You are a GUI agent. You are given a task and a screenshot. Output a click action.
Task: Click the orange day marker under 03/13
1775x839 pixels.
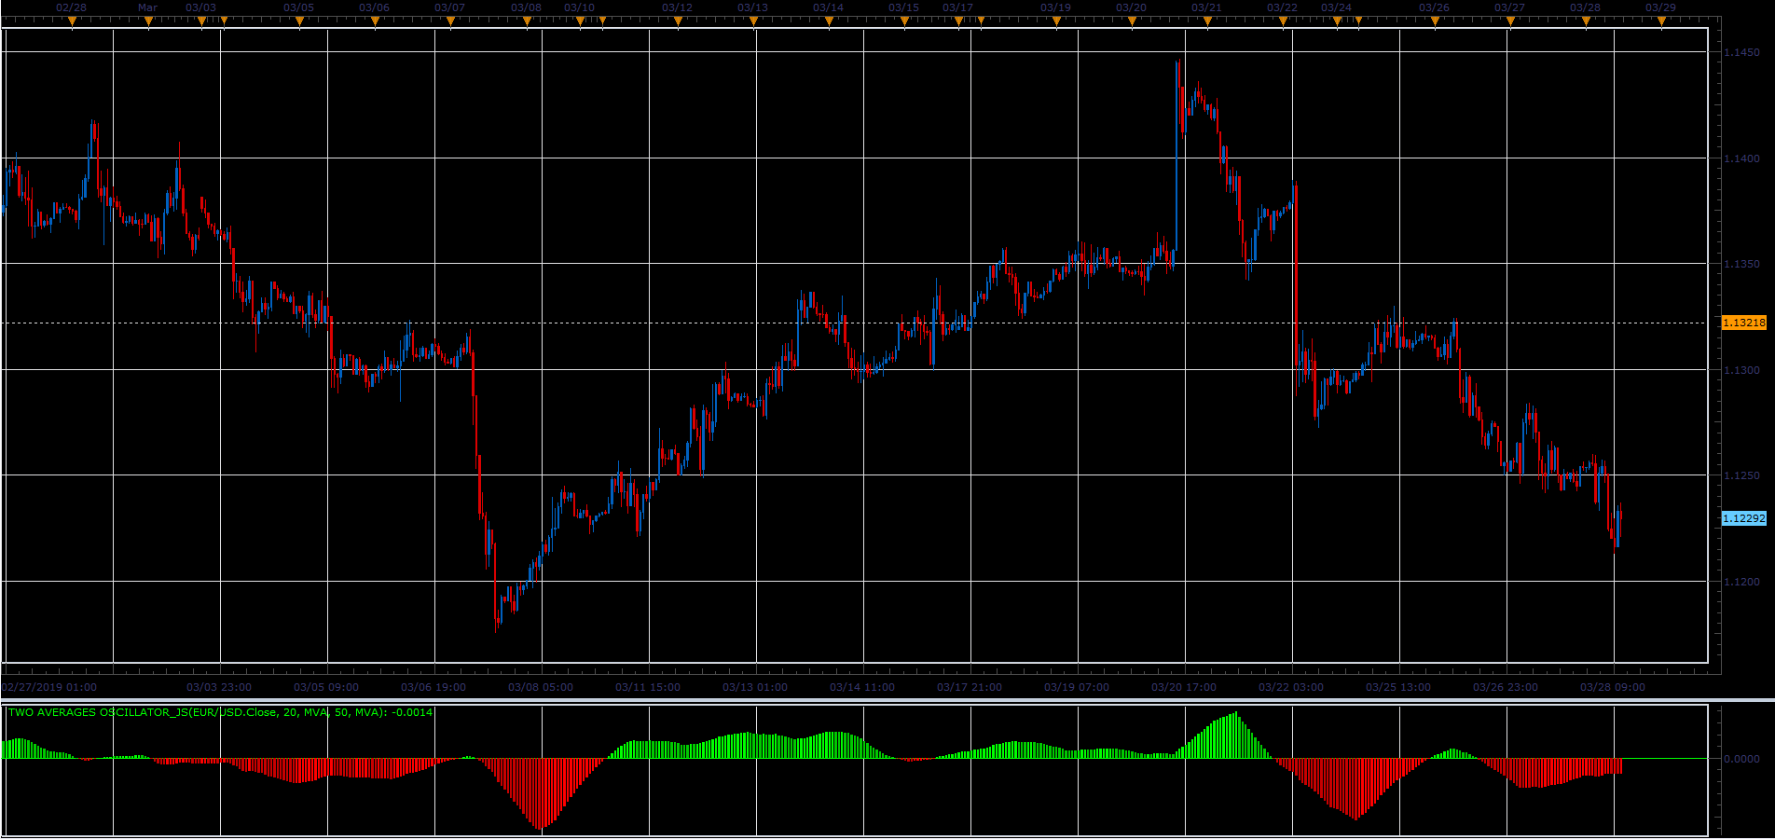click(x=753, y=21)
